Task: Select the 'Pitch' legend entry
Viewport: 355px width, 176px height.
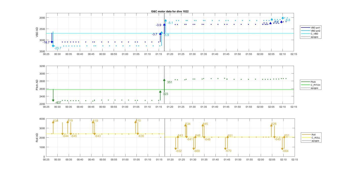Action: [308, 82]
